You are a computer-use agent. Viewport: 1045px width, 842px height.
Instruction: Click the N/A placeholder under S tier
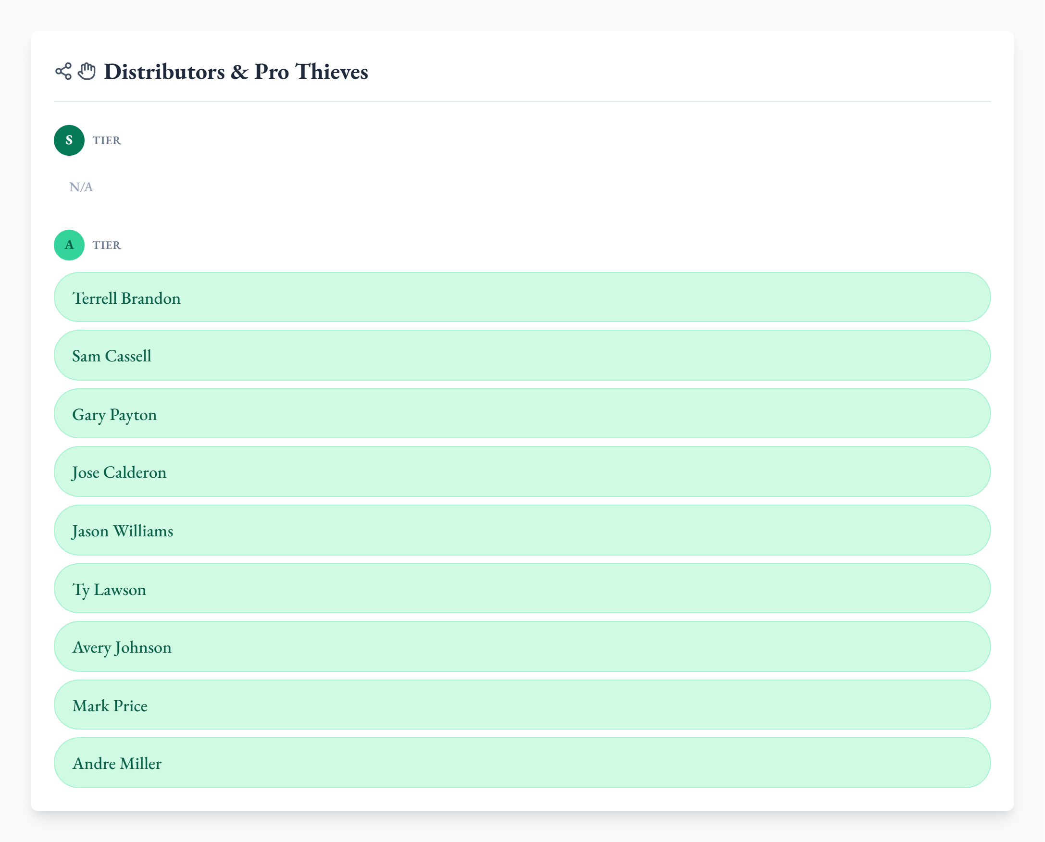81,187
